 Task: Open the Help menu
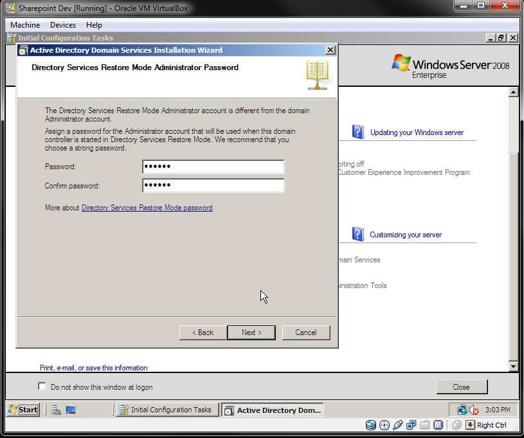coord(94,25)
